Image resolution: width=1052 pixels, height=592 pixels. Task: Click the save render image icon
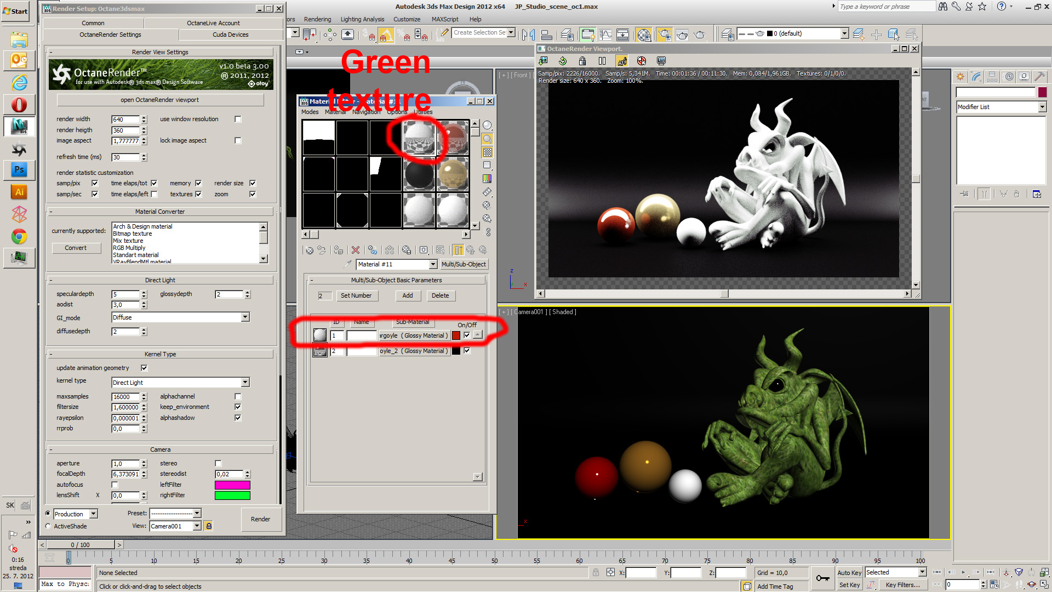[543, 61]
